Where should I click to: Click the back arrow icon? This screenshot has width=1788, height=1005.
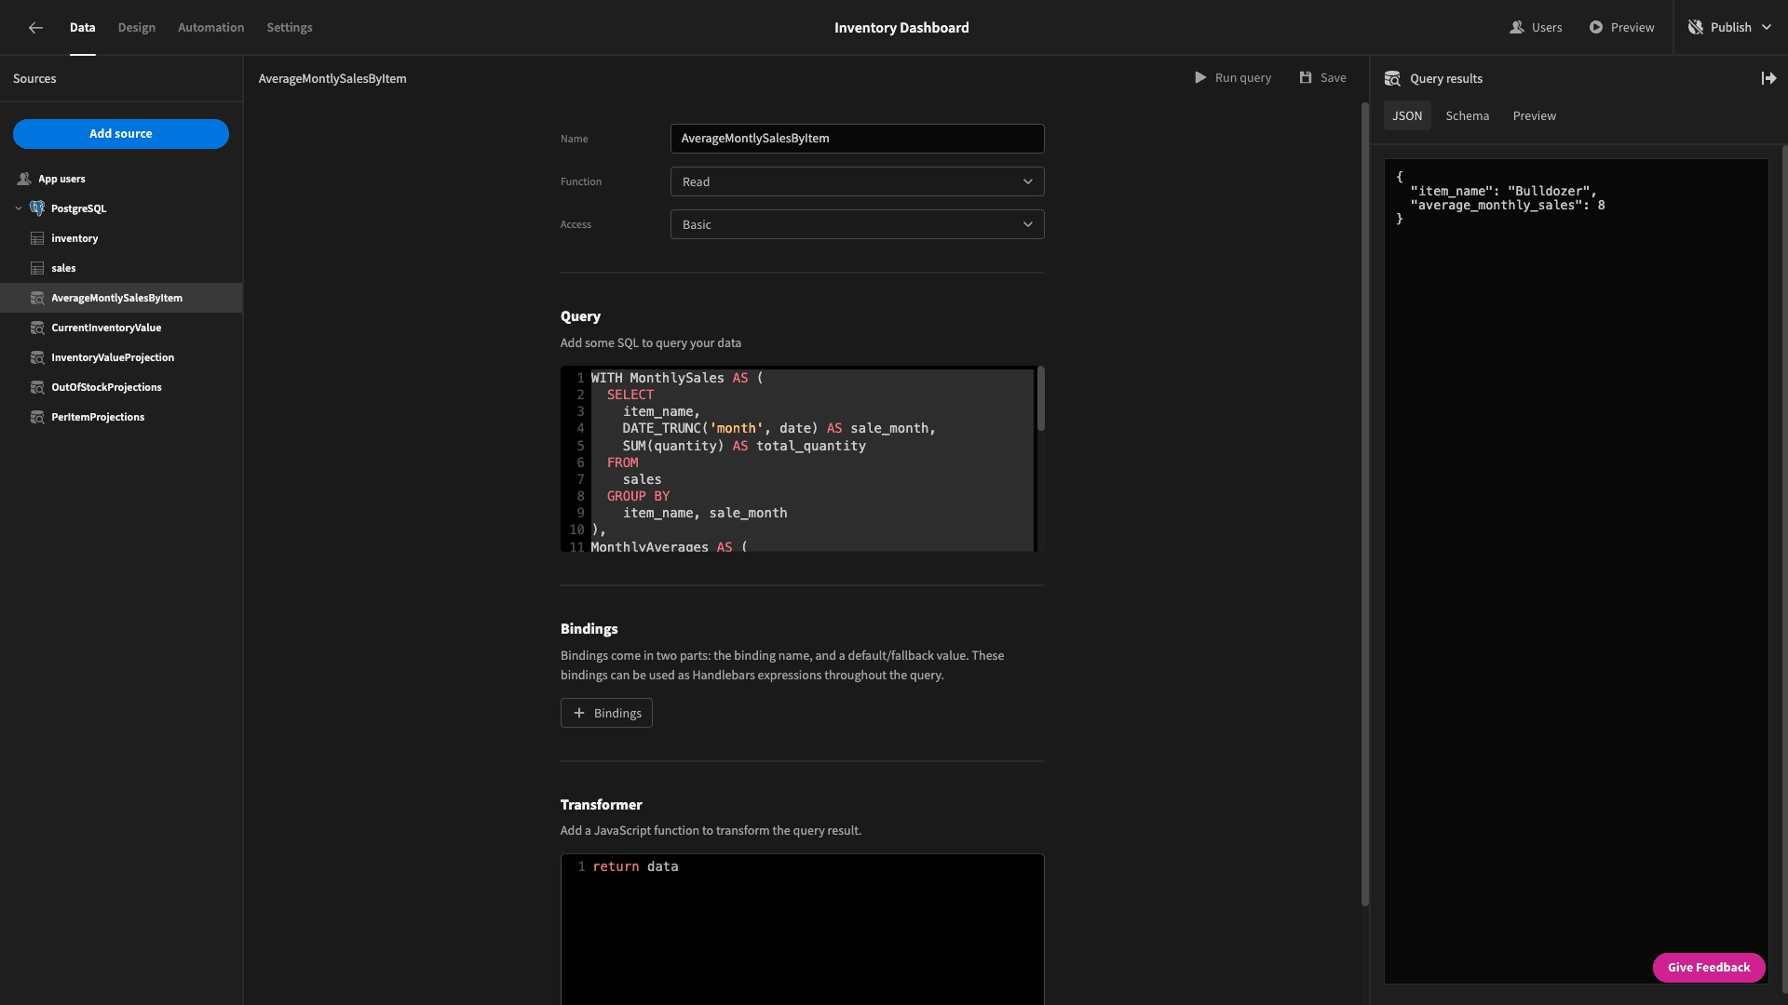tap(35, 28)
